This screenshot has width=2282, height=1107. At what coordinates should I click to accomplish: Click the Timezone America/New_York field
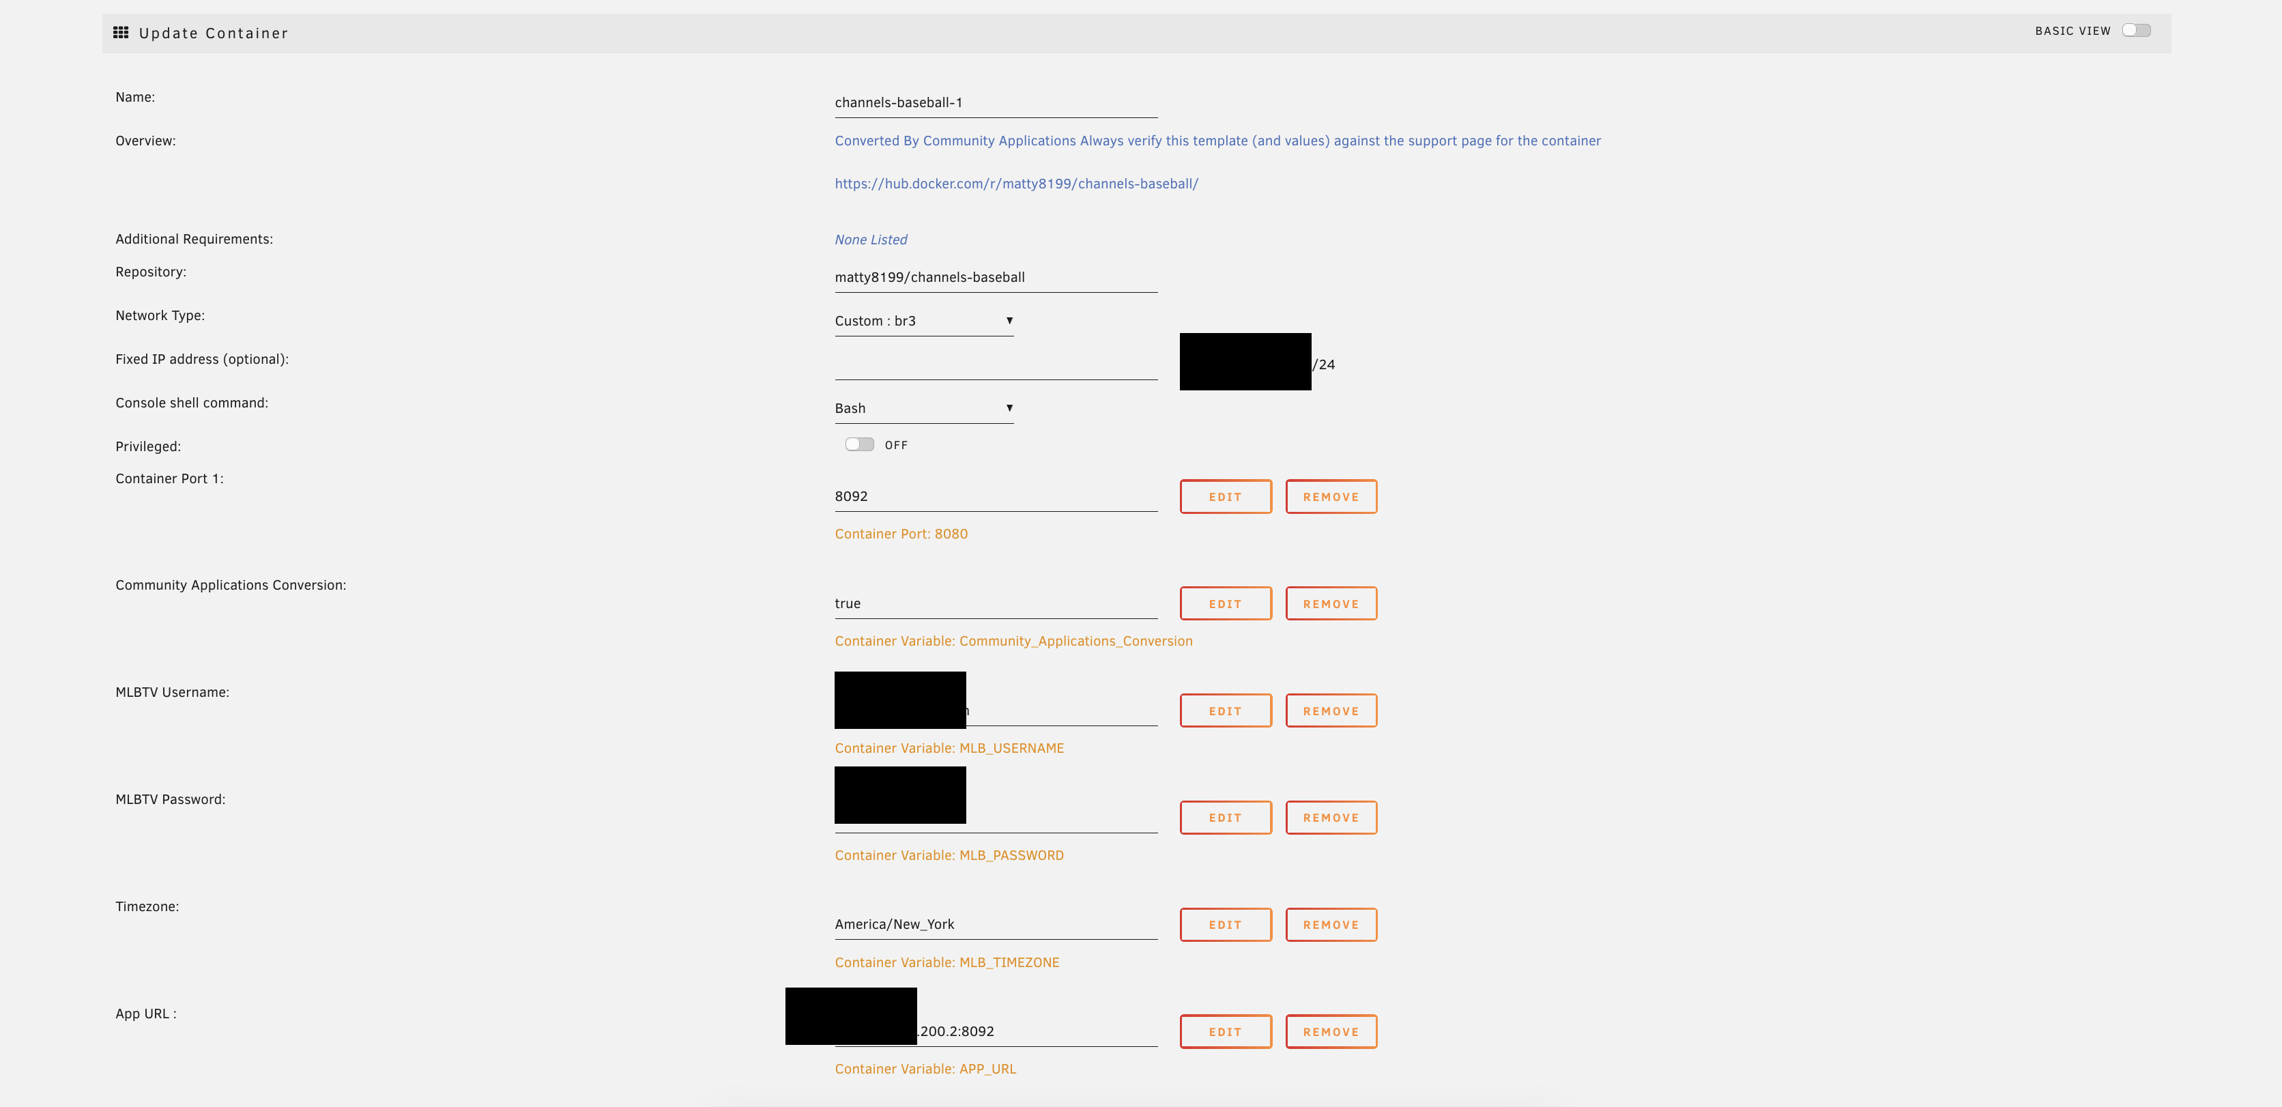995,924
